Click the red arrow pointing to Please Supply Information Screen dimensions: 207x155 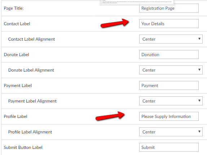pyautogui.click(x=110, y=116)
